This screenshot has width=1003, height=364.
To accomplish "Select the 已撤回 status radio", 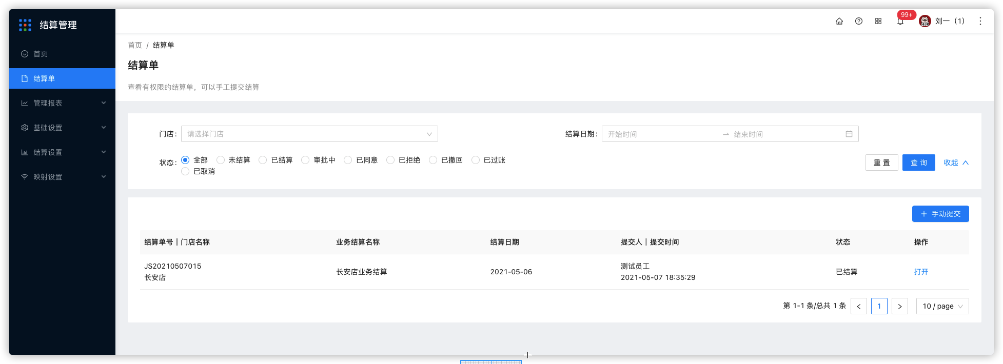I will (433, 160).
